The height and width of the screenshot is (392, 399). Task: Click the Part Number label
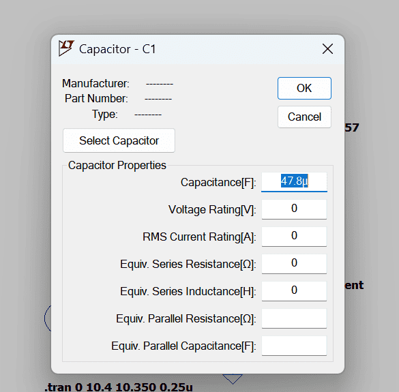[96, 98]
